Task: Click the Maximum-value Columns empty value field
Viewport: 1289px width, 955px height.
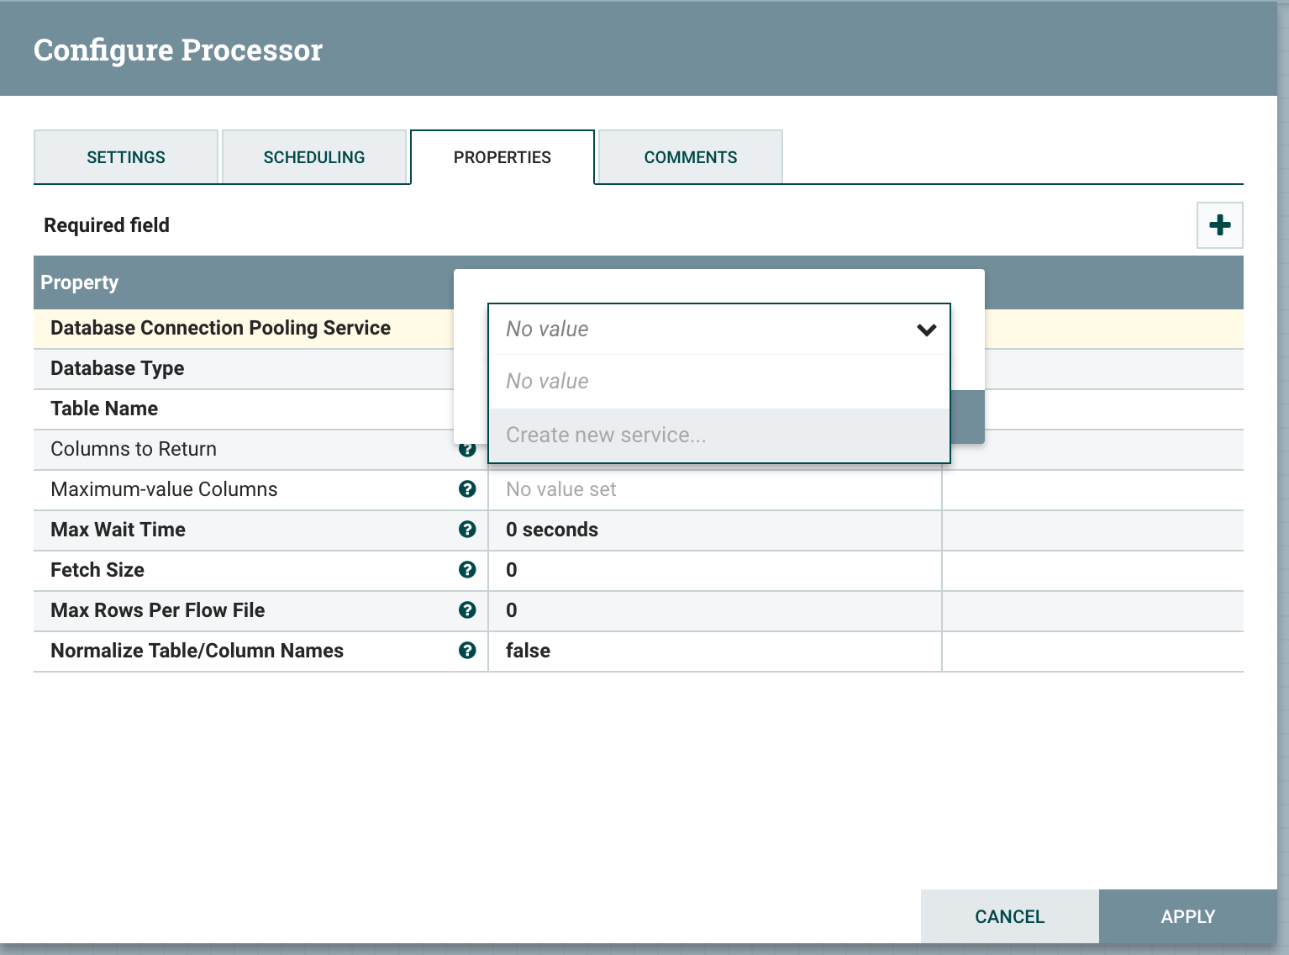Action: coord(714,489)
